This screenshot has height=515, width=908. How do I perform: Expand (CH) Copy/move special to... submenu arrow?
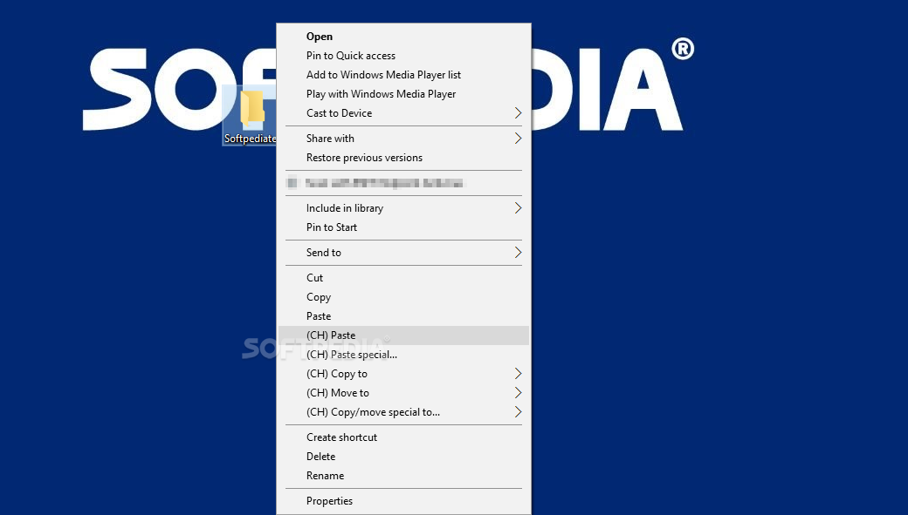[x=518, y=412]
